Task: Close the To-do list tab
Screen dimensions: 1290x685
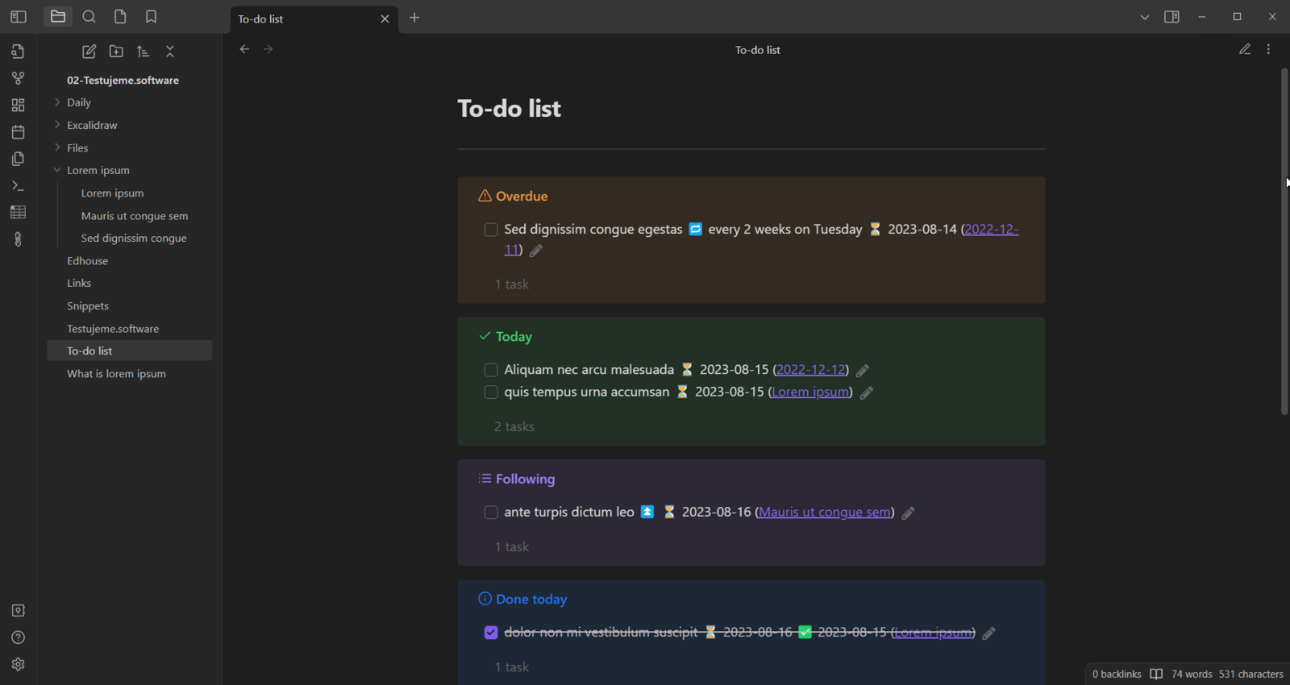Action: coord(385,19)
